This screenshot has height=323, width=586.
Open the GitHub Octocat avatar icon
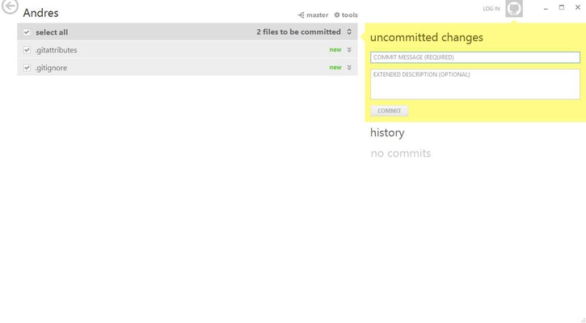(514, 9)
